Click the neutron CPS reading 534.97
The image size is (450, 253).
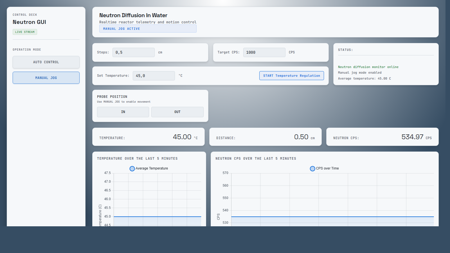click(x=412, y=137)
